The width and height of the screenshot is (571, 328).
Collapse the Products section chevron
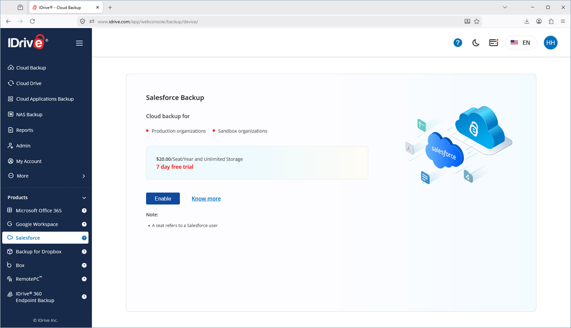(x=84, y=198)
